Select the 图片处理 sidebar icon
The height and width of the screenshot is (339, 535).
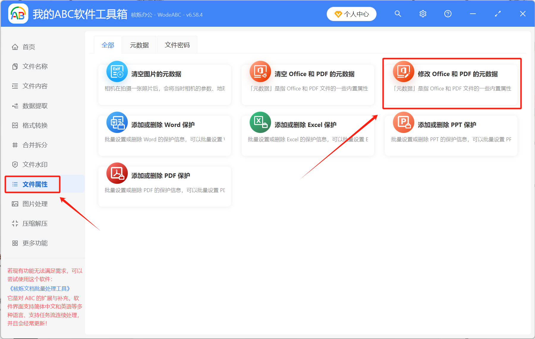[x=15, y=204]
